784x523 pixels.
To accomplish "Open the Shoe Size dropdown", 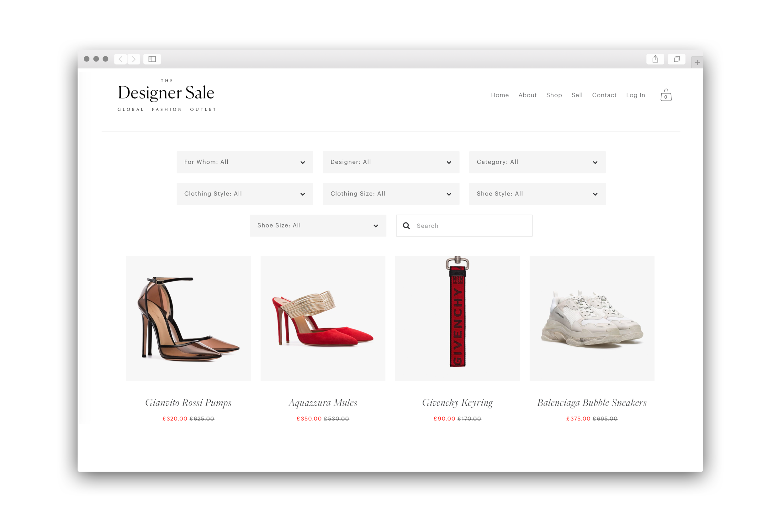I will coord(318,226).
